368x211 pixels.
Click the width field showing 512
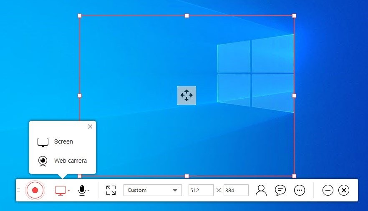click(201, 190)
